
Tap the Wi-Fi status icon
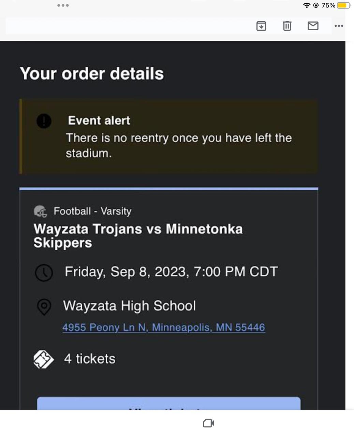[x=307, y=5]
